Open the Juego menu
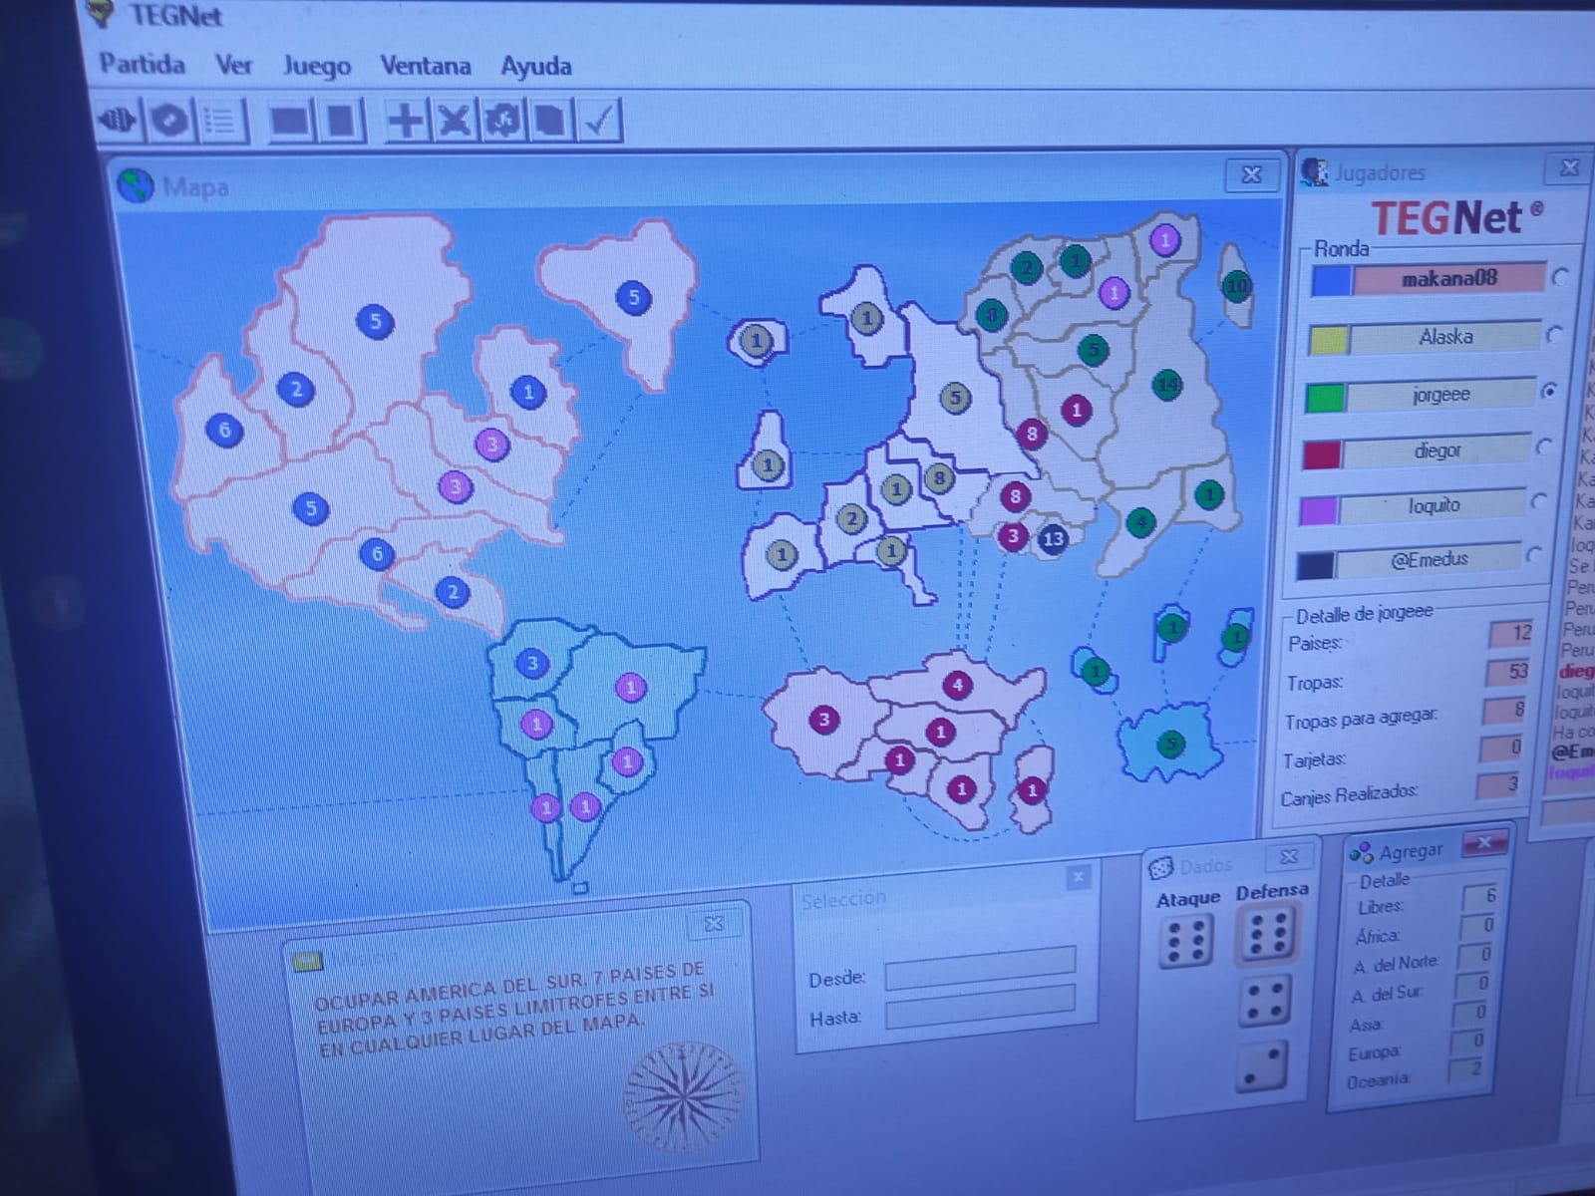The image size is (1595, 1196). click(317, 67)
